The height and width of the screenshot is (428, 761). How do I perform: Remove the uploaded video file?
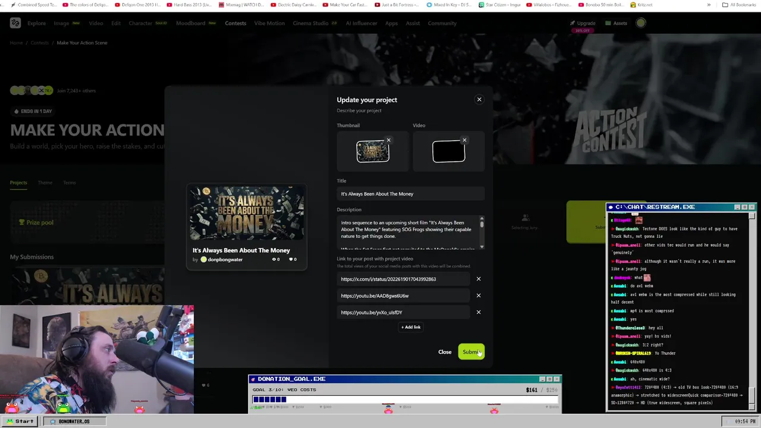pos(464,140)
